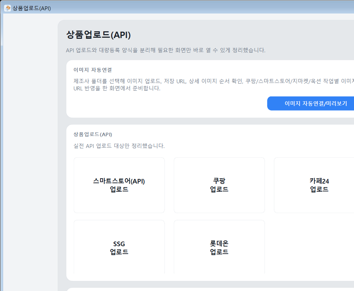Image resolution: width=354 pixels, height=291 pixels.
Task: Click the 이미지 자동연결 section title
Action: tap(93, 70)
